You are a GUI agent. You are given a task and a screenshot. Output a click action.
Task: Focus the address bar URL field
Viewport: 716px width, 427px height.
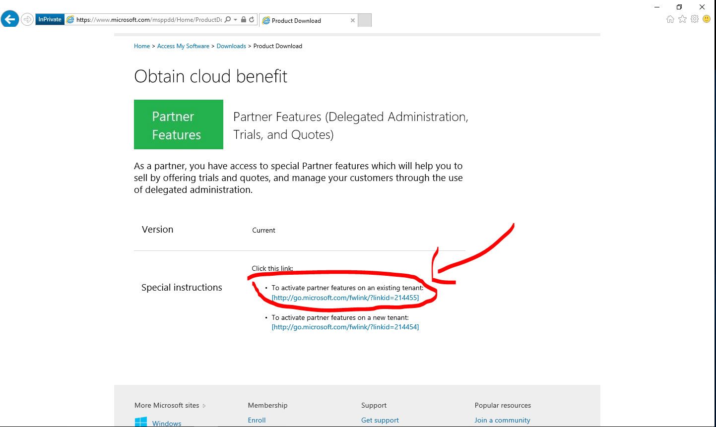click(149, 20)
